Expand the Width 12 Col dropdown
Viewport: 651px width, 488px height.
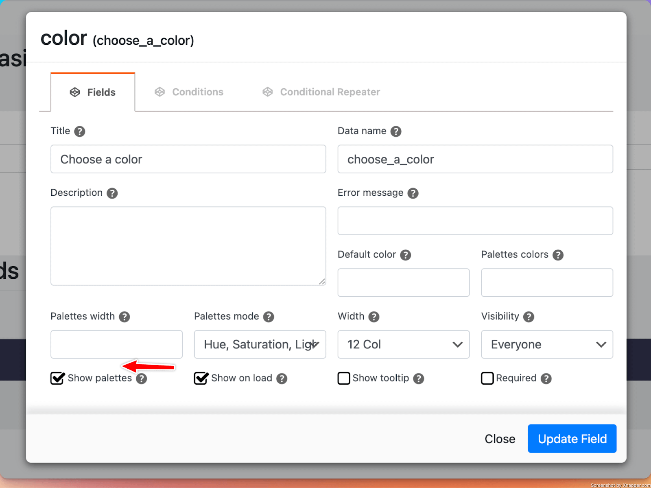403,344
